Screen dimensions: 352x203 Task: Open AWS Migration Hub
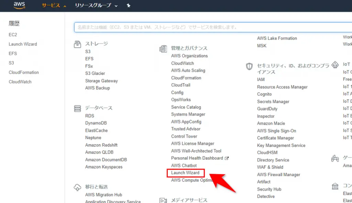click(x=103, y=195)
